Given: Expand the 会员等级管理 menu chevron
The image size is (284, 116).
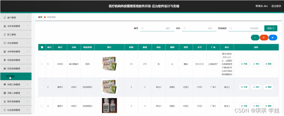Looking at the screenshot, I should [28, 51].
